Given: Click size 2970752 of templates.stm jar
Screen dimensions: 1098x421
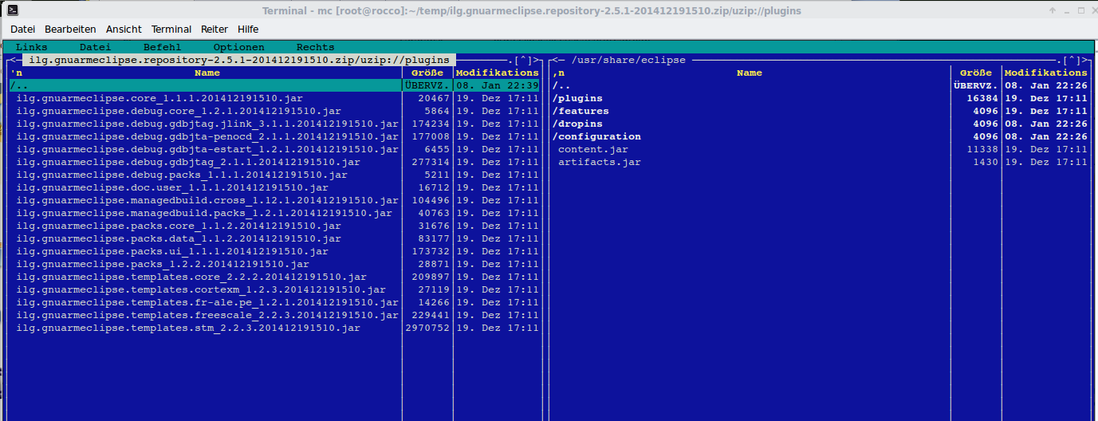Looking at the screenshot, I should [427, 328].
